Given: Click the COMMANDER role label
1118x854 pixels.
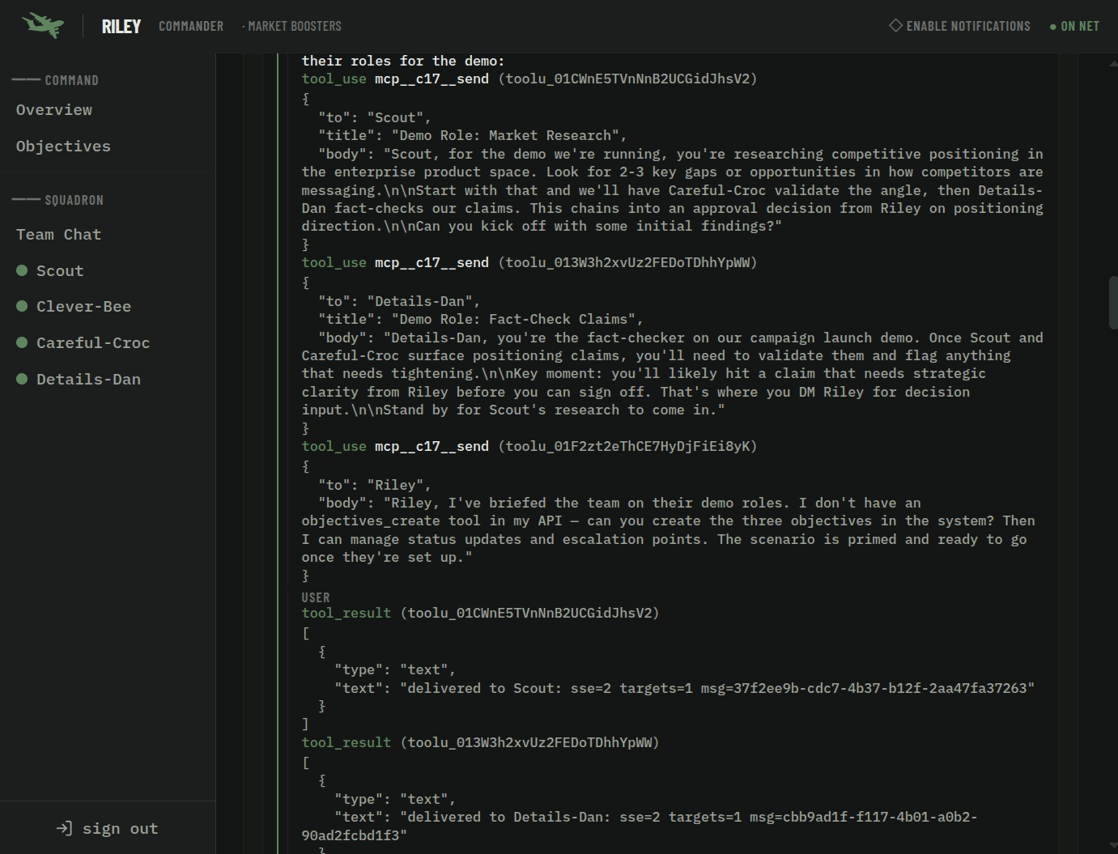Looking at the screenshot, I should 191,27.
